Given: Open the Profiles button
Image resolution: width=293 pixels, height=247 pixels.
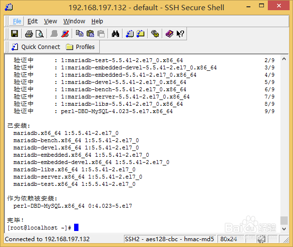Looking at the screenshot, I should pos(80,47).
